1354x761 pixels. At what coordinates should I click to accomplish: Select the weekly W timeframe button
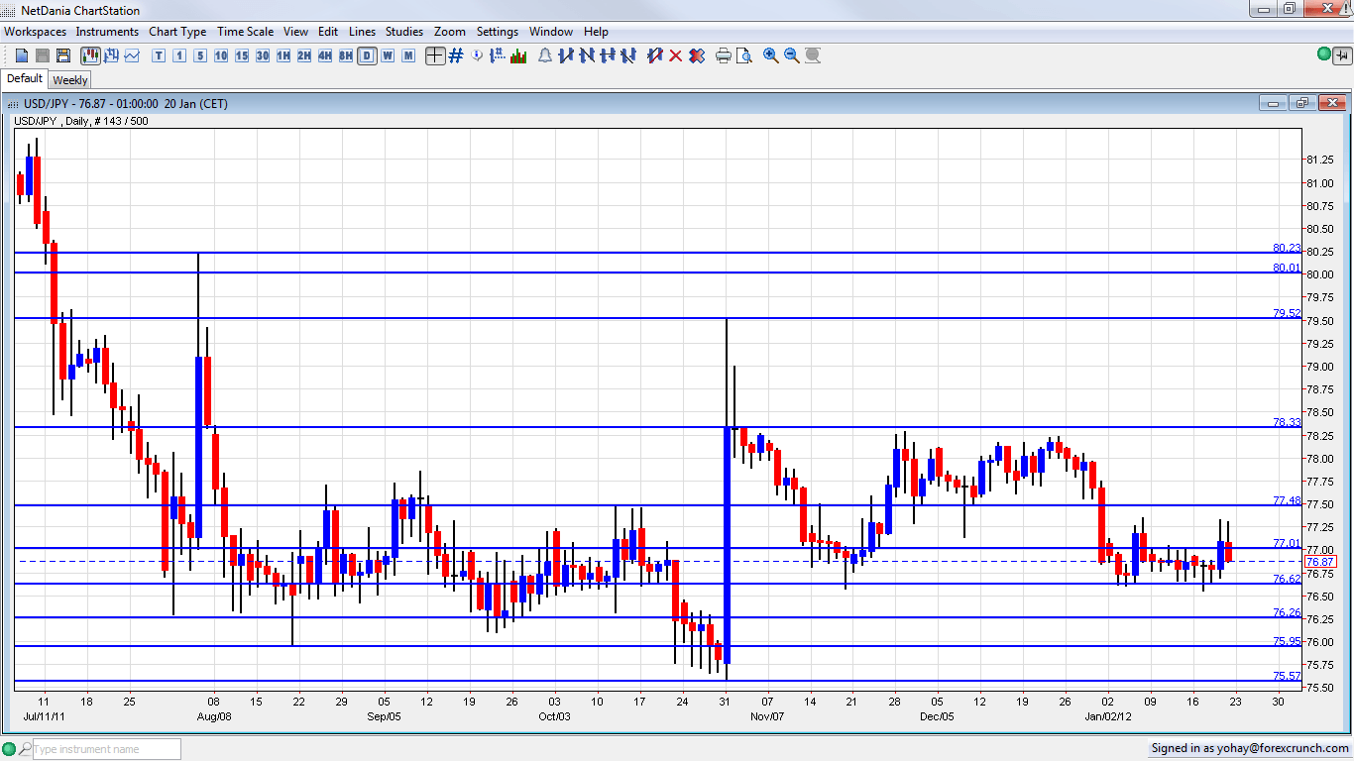tap(388, 55)
